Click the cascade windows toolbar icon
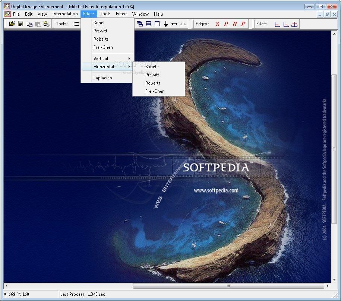 [140, 23]
